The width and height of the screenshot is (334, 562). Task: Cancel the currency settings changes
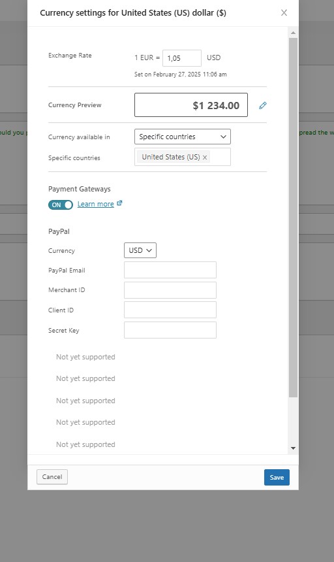tap(52, 476)
